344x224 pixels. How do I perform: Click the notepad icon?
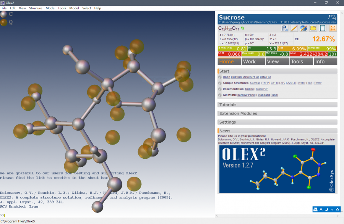tap(323, 28)
